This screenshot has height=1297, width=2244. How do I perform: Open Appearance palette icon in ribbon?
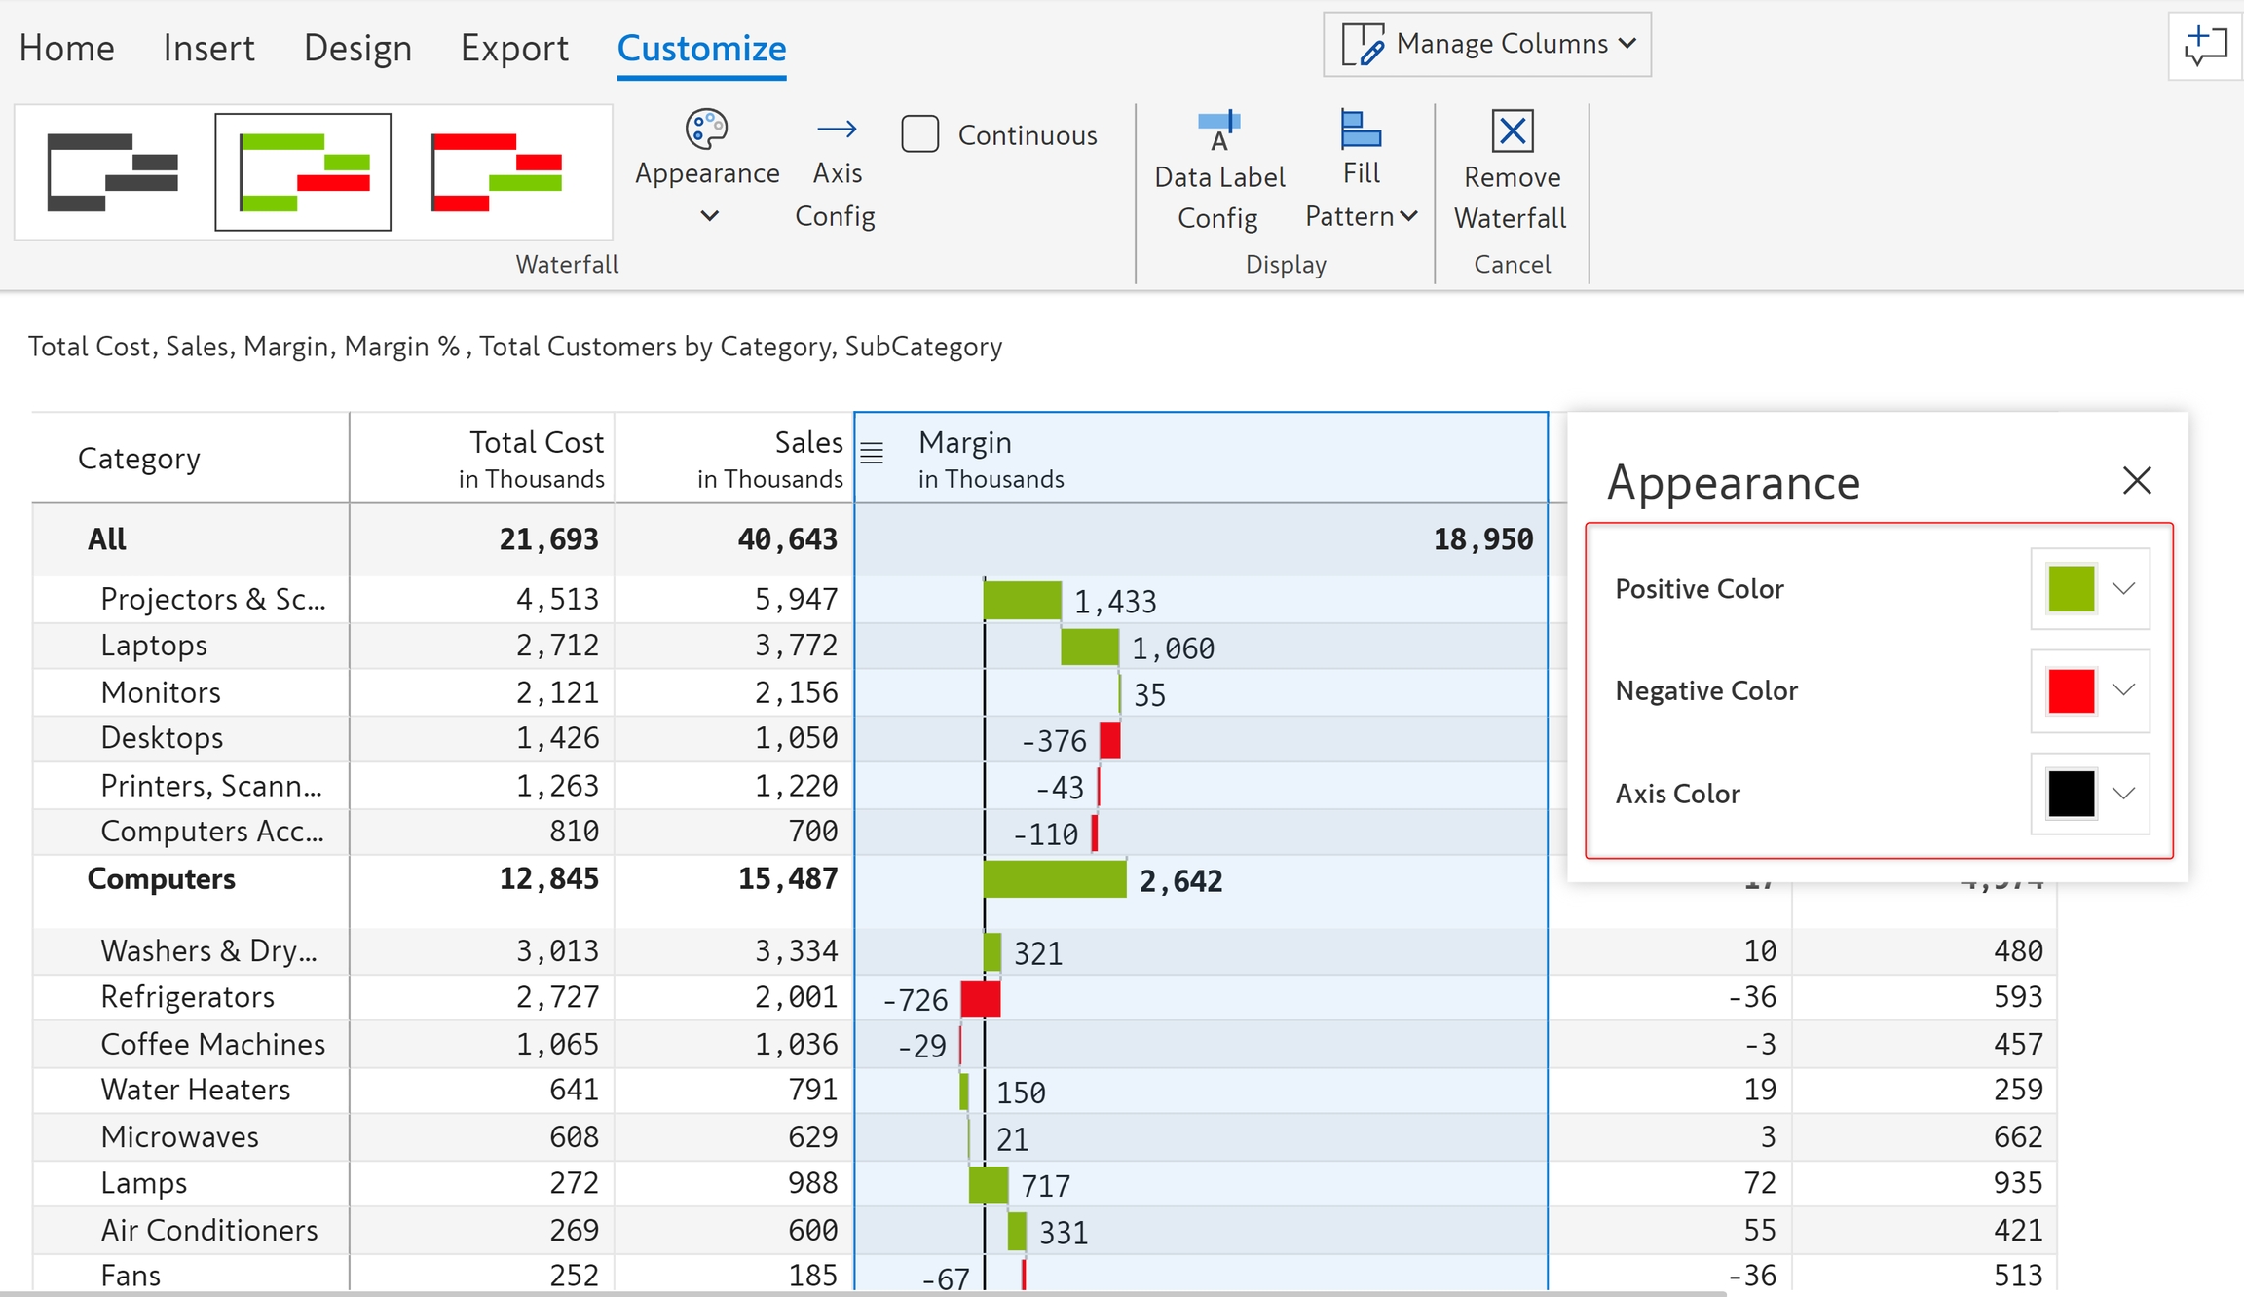[x=707, y=130]
